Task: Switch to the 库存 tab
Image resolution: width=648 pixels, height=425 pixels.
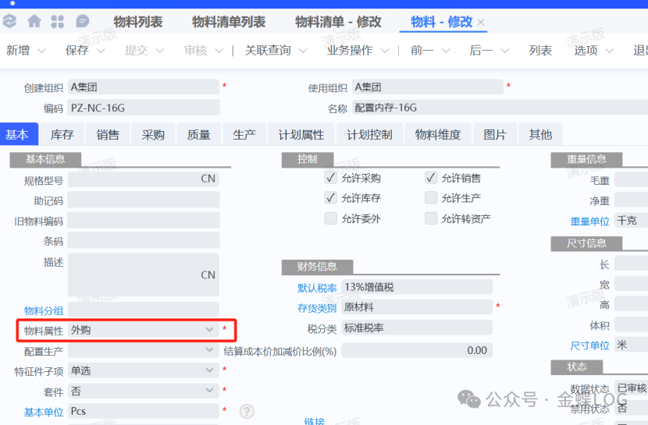Action: point(62,135)
